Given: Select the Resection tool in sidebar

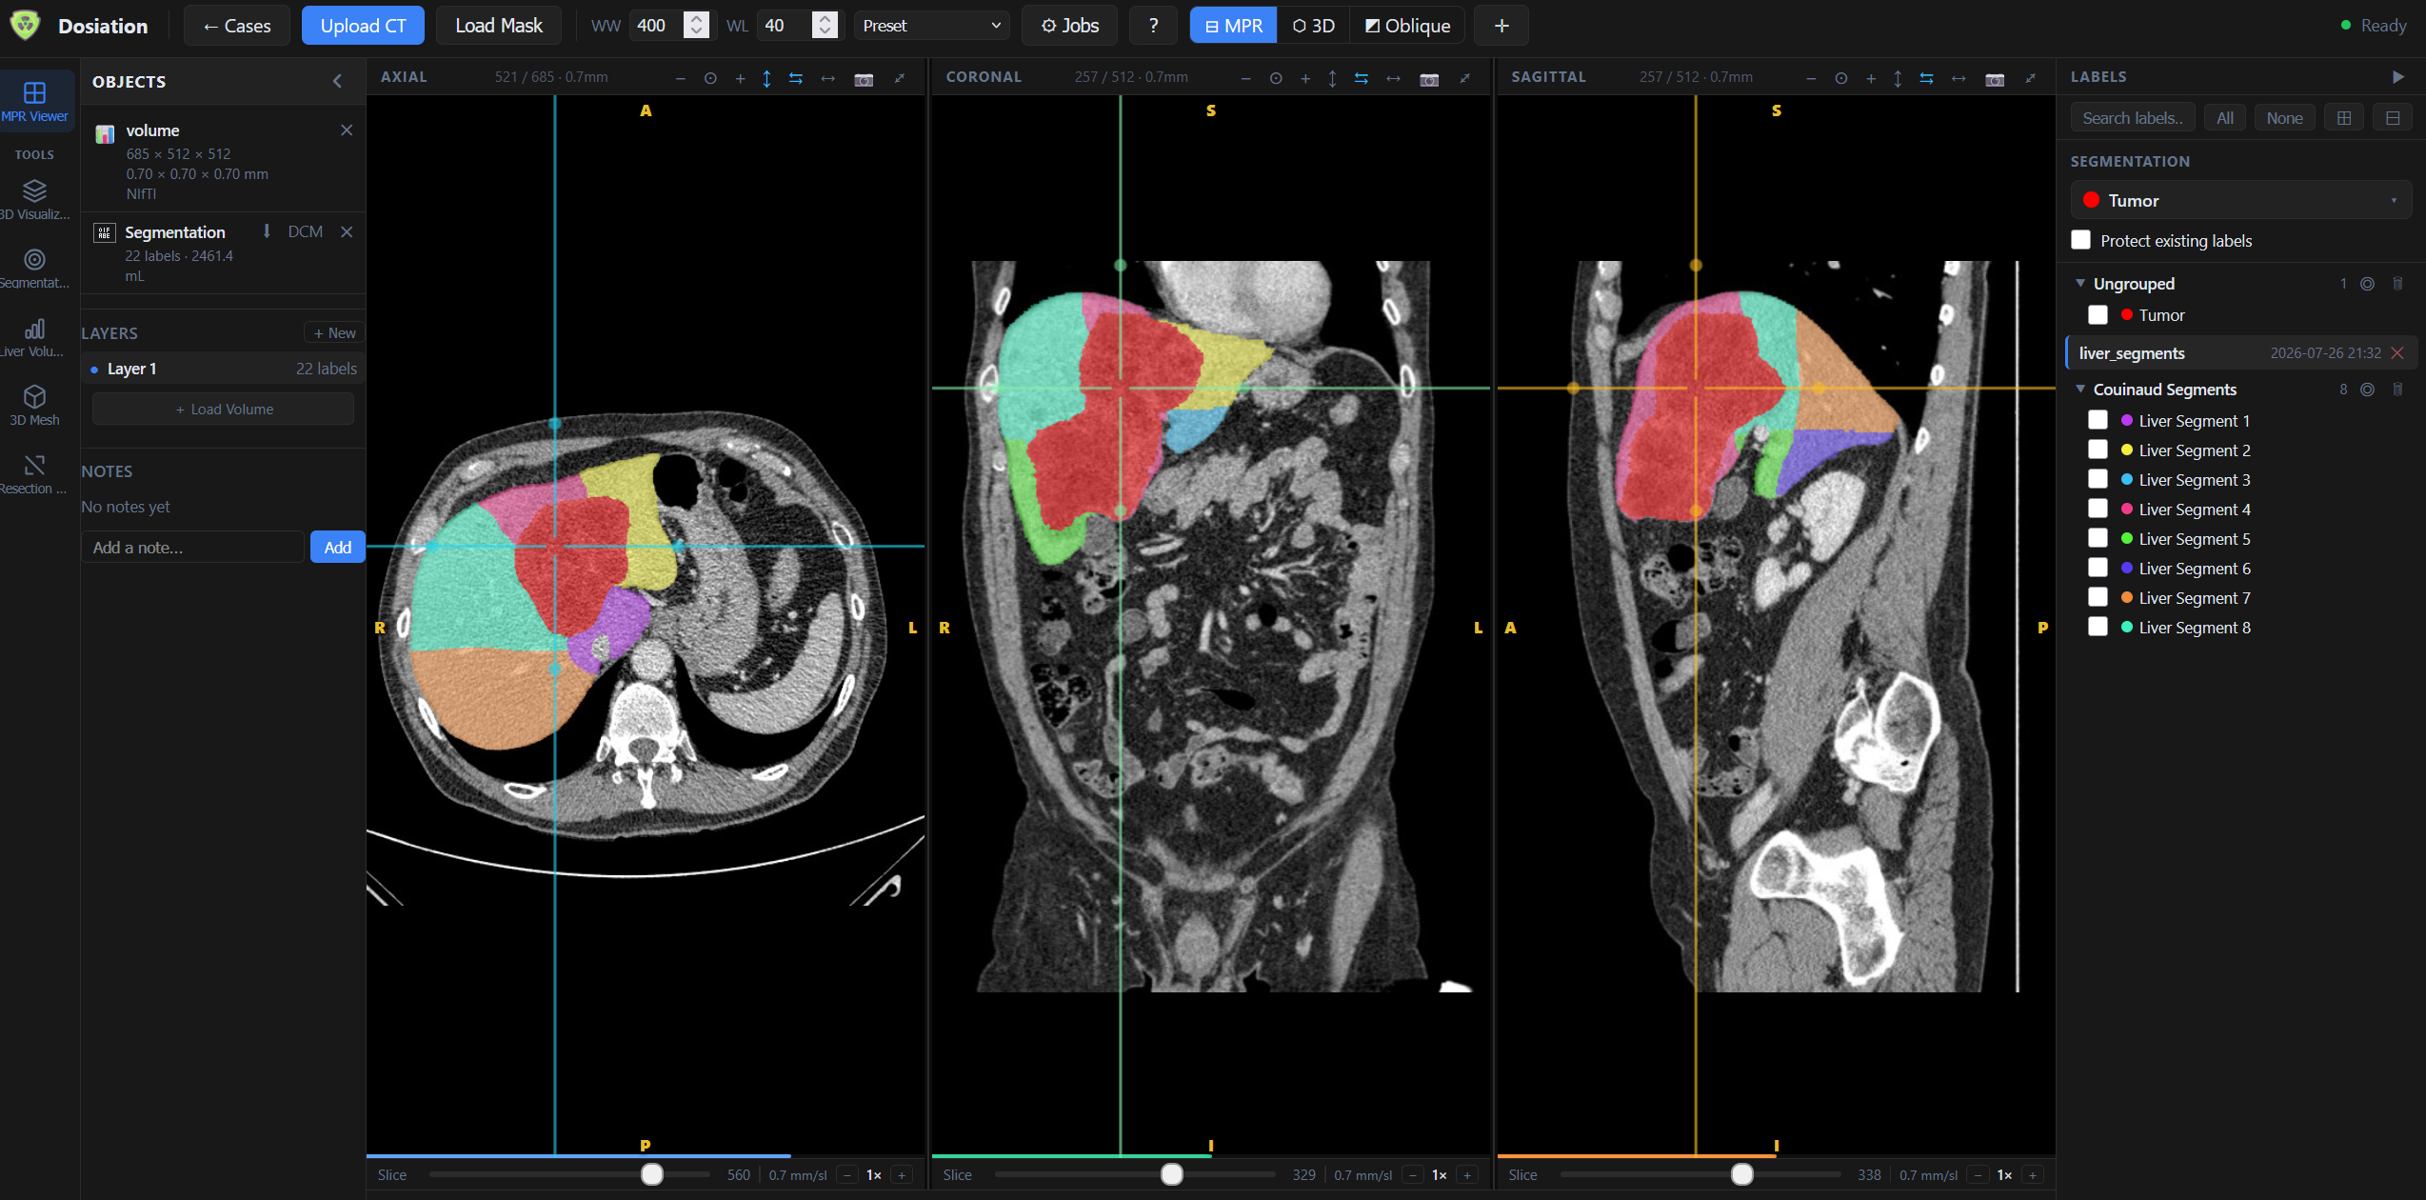Looking at the screenshot, I should (35, 474).
